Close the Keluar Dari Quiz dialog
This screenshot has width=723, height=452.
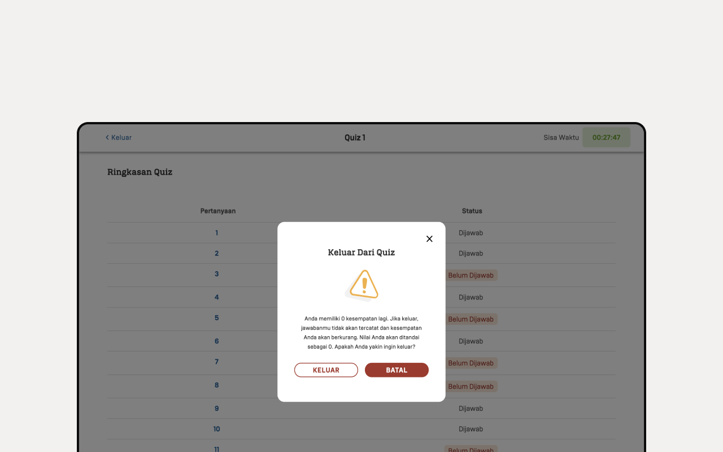[429, 239]
